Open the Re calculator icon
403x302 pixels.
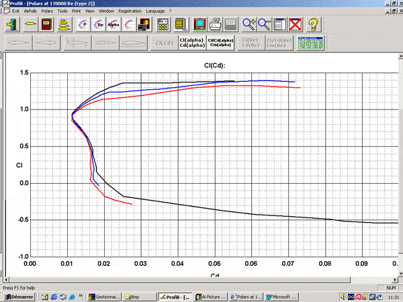point(163,24)
